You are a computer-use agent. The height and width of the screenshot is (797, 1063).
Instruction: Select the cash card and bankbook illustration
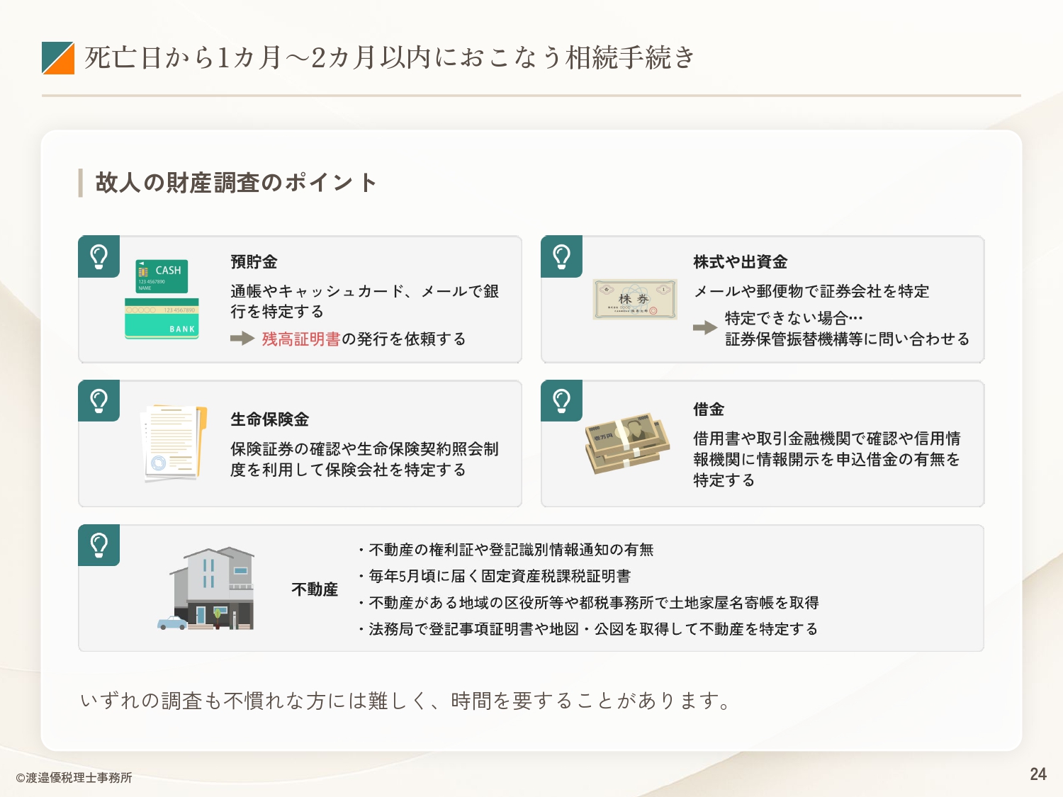(x=162, y=299)
